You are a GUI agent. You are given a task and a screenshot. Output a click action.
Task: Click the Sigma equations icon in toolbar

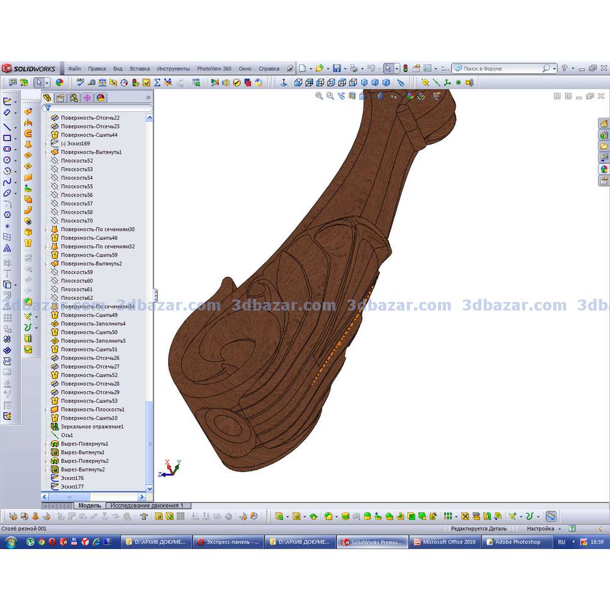click(157, 82)
